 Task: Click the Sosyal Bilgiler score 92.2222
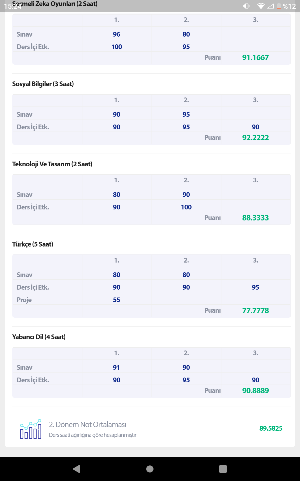pyautogui.click(x=255, y=138)
